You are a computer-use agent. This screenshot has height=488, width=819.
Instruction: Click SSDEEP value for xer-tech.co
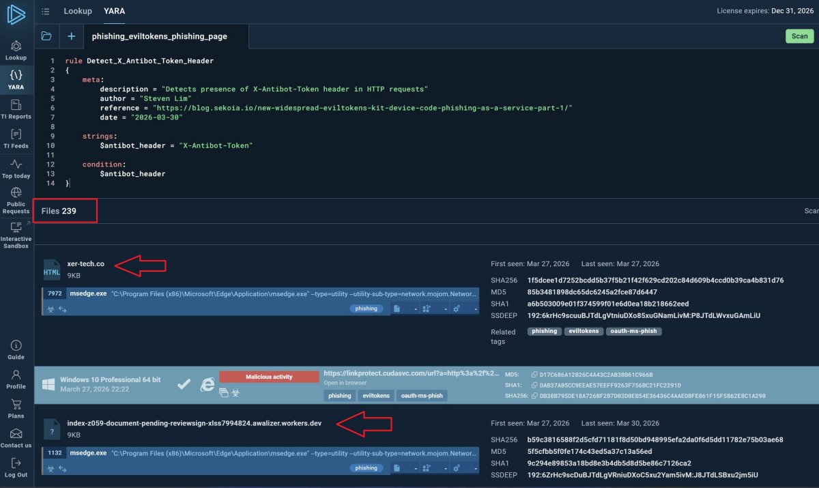point(644,315)
